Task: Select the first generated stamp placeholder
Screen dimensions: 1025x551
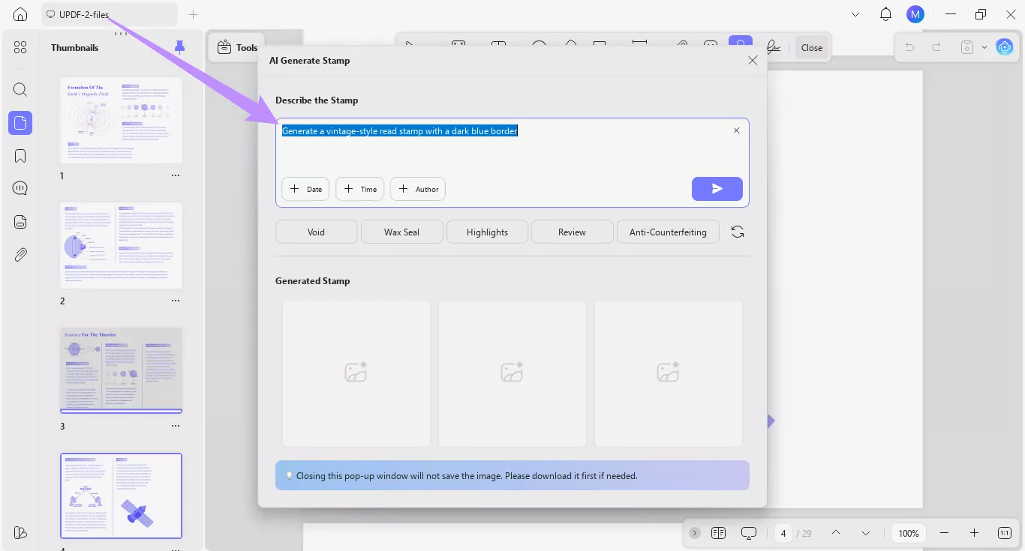Action: (x=356, y=373)
